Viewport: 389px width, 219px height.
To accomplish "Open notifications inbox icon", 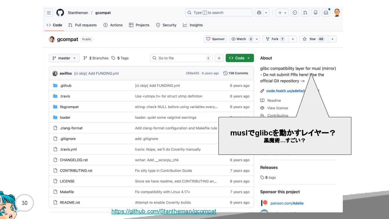I will coord(326,13).
